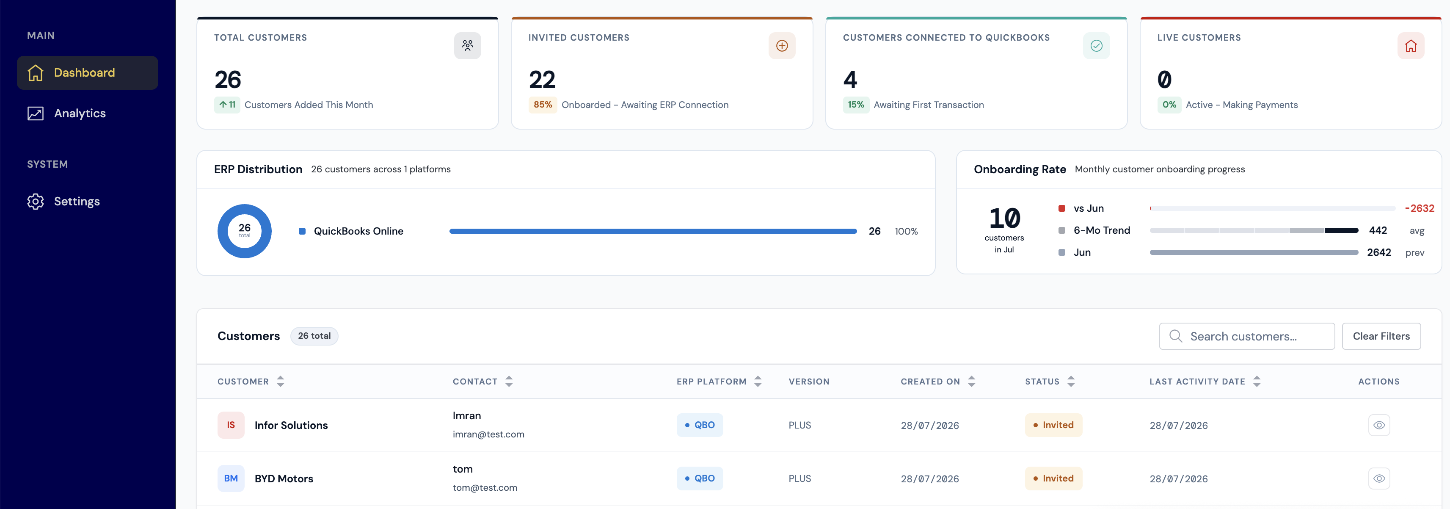View details via BYD Motors eye icon
The height and width of the screenshot is (509, 1450).
[x=1378, y=479]
